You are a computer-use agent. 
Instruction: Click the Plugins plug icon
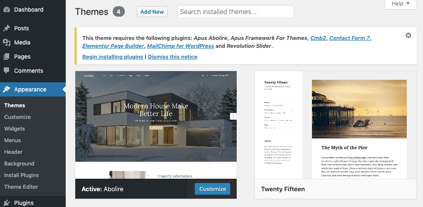[x=7, y=203]
